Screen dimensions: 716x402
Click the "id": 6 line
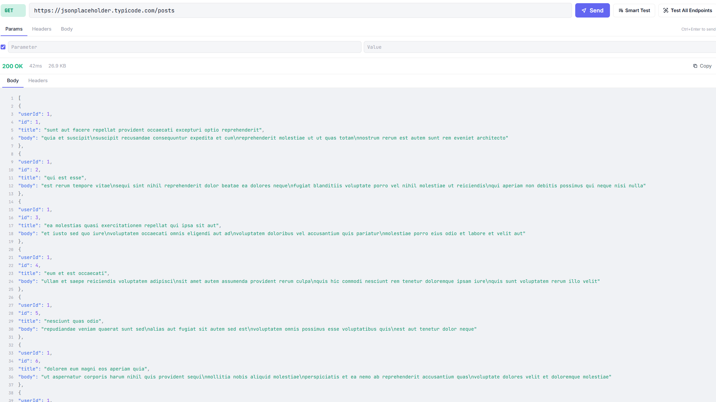click(x=30, y=361)
